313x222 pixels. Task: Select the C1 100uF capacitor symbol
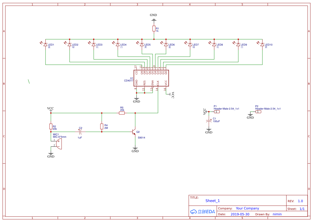click(209, 121)
